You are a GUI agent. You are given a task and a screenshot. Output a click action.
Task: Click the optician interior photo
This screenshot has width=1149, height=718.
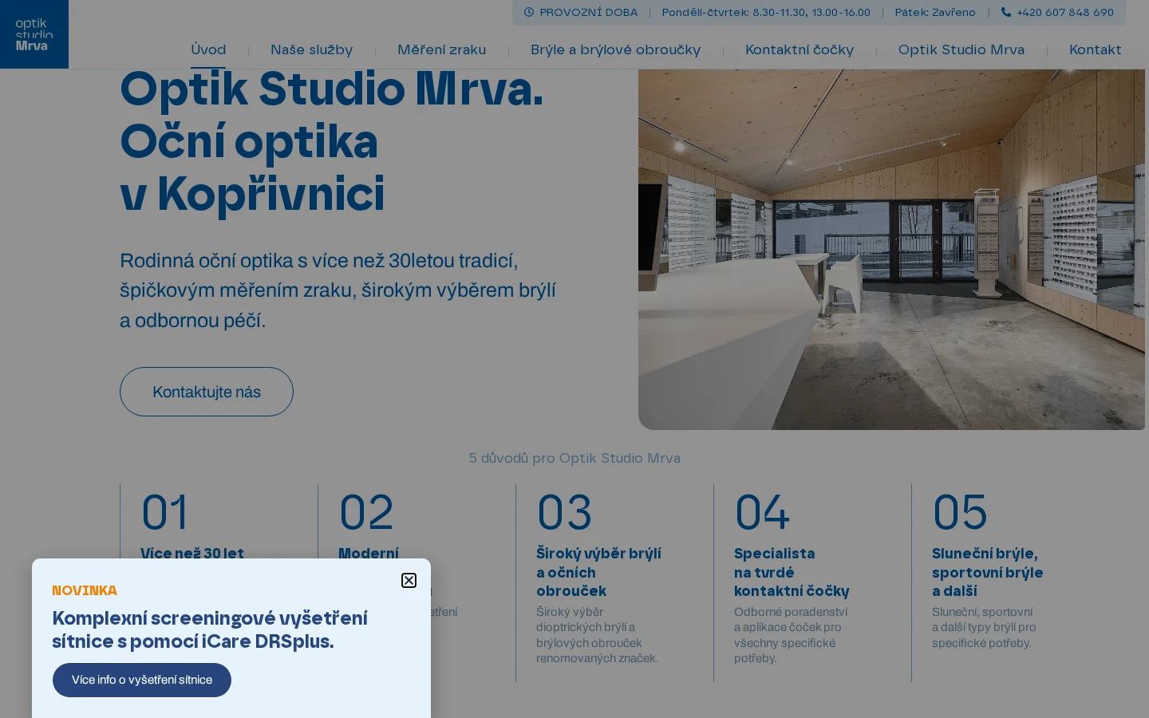(891, 249)
